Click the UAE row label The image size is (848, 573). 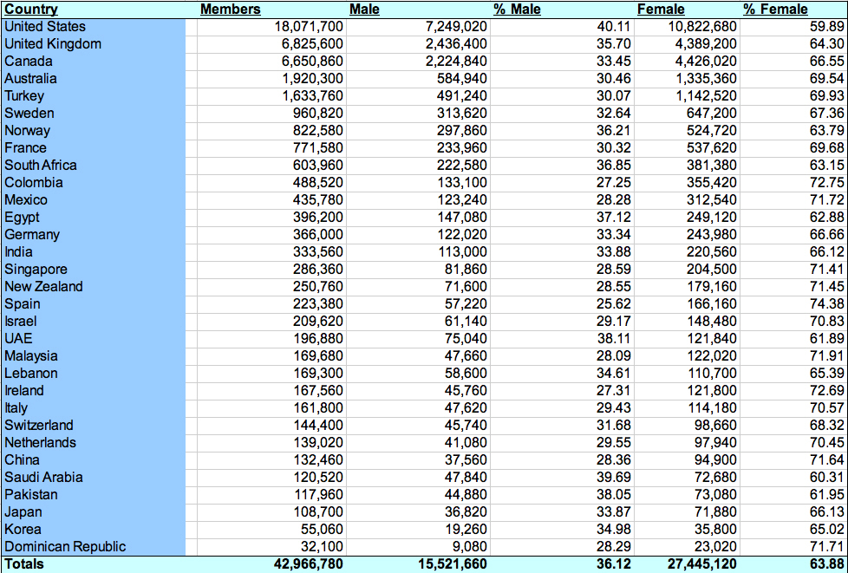click(x=18, y=339)
